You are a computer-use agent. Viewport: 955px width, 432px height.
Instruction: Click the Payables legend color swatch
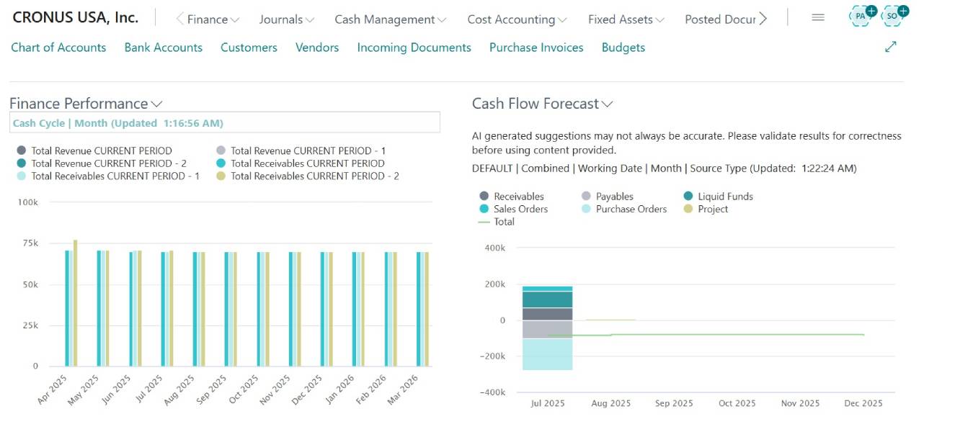587,197
